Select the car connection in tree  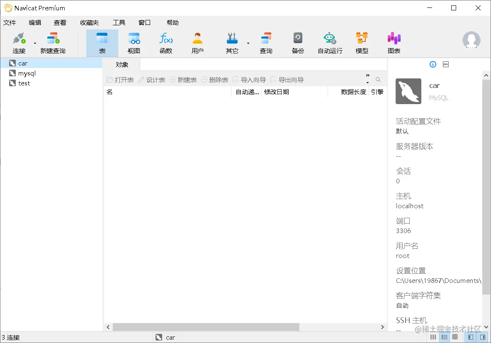tap(51, 63)
